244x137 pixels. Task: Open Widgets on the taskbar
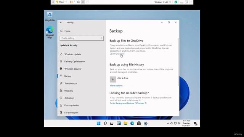click(x=119, y=123)
